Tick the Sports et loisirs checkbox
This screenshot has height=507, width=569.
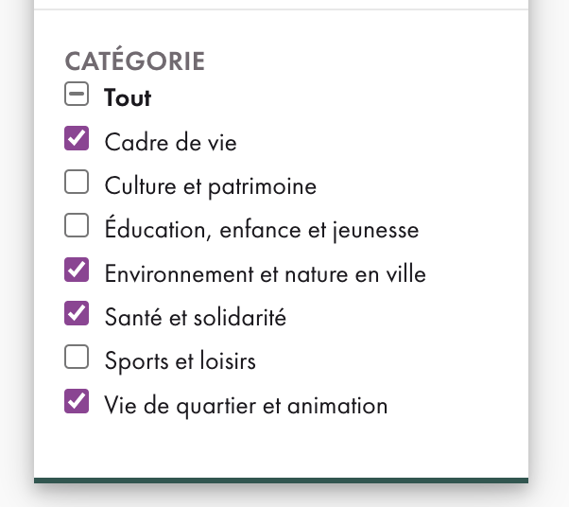coord(77,358)
